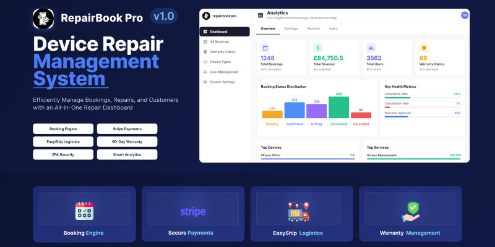The width and height of the screenshot is (495, 247).
Task: Click the delivery truck icon for EasyShip Logistics
Action: [301, 211]
